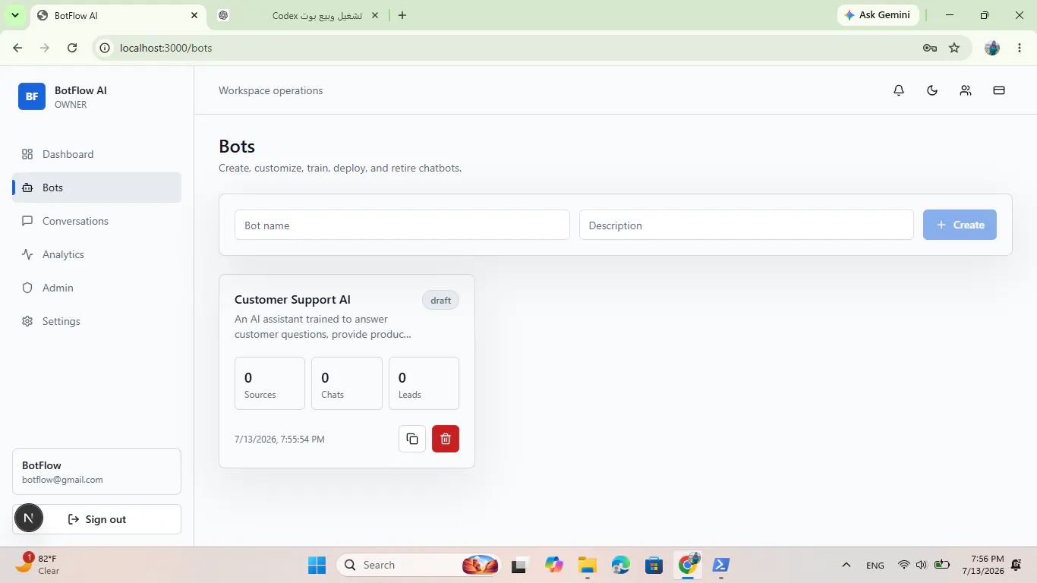Reload the localhost page

click(x=72, y=48)
